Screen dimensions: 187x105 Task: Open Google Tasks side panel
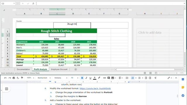(x=183, y=95)
